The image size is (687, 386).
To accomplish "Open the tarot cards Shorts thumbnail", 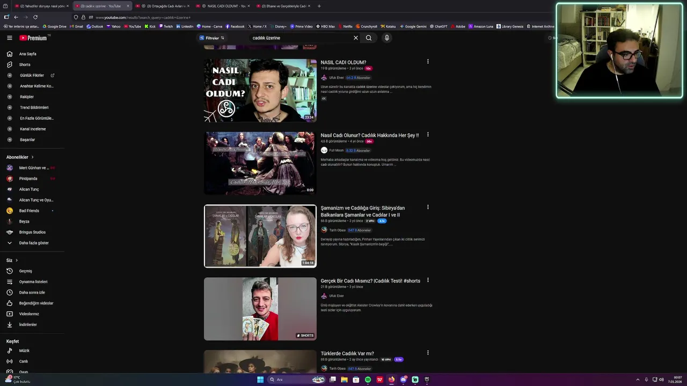I will (260, 309).
